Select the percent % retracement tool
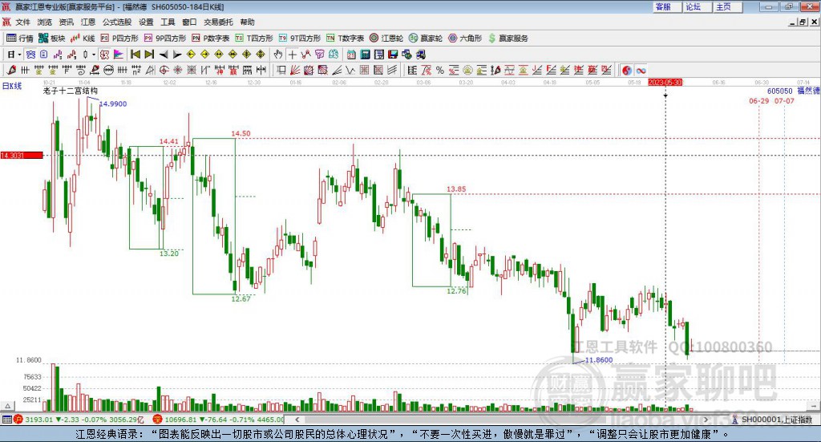The width and height of the screenshot is (821, 442). 440,70
